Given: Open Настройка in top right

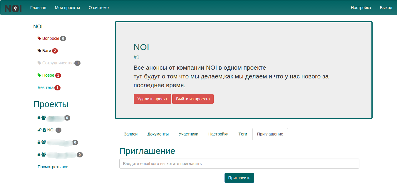Looking at the screenshot, I should click(x=361, y=8).
